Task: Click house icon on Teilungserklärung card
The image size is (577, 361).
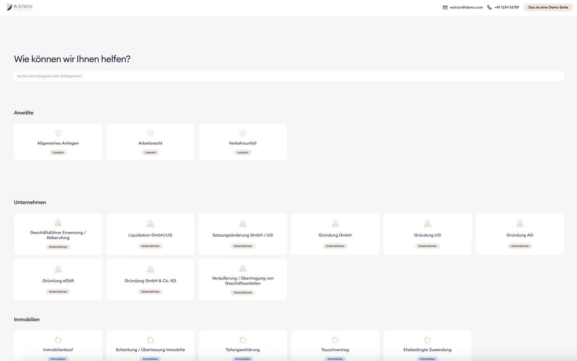Action: (243, 340)
